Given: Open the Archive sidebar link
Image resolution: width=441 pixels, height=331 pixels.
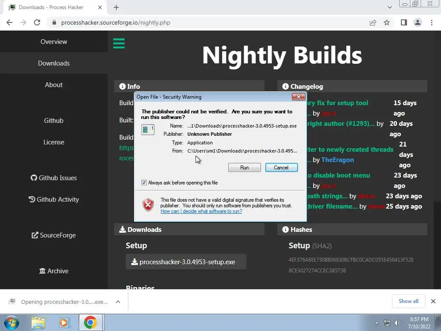Looking at the screenshot, I should 54,271.
